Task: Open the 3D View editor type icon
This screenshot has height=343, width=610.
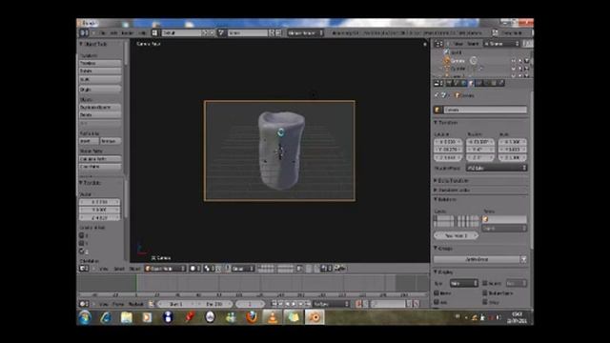Action: tap(84, 269)
